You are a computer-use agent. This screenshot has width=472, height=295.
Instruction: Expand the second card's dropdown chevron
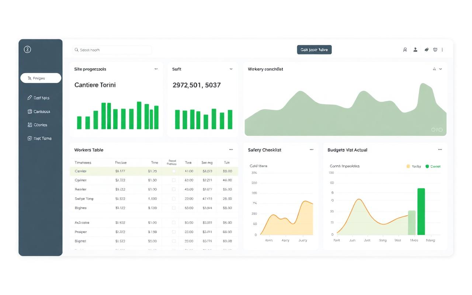tap(231, 69)
